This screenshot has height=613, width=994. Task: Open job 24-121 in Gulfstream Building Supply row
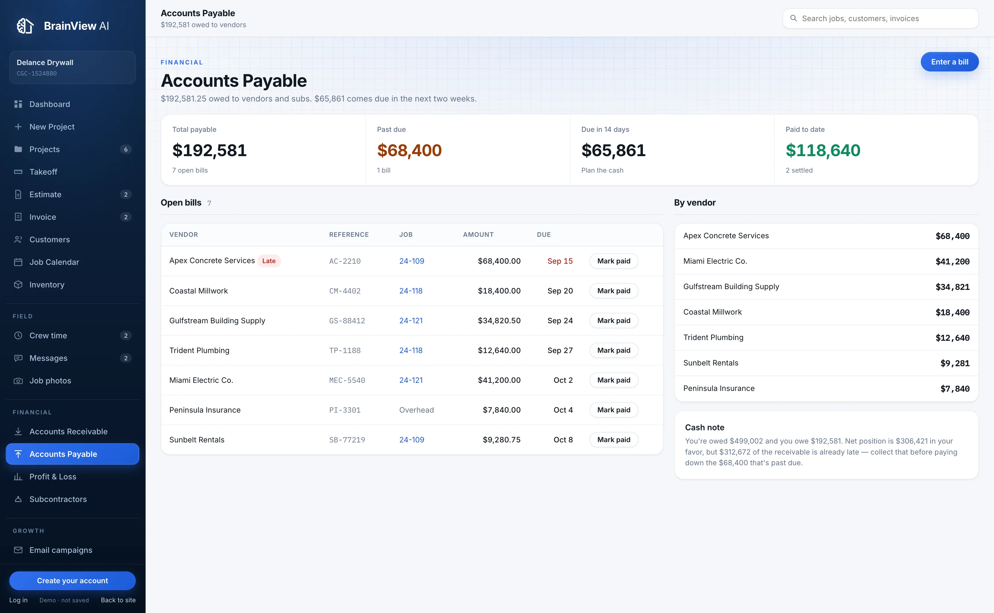tap(411, 321)
